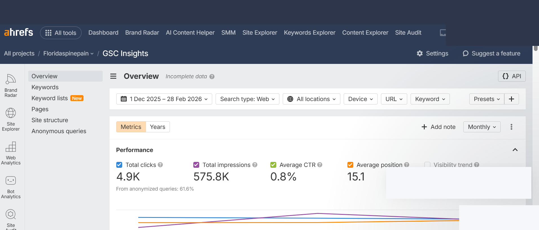Open All tools menu
Image resolution: width=539 pixels, height=230 pixels.
click(61, 33)
